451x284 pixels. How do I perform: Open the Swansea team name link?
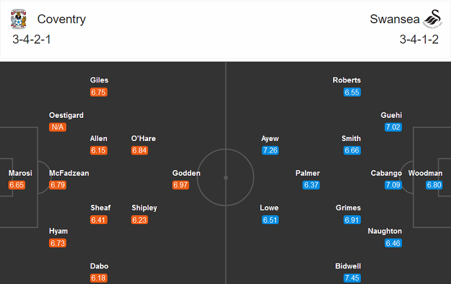[x=392, y=19]
